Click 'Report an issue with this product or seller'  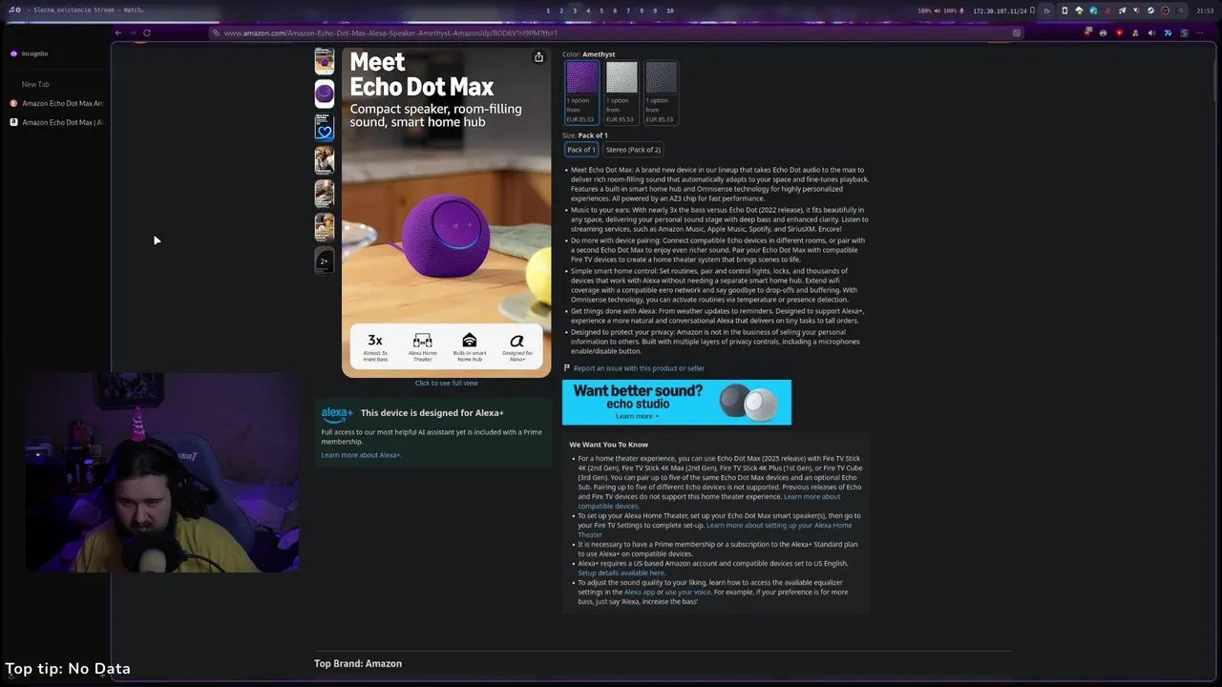pyautogui.click(x=639, y=368)
